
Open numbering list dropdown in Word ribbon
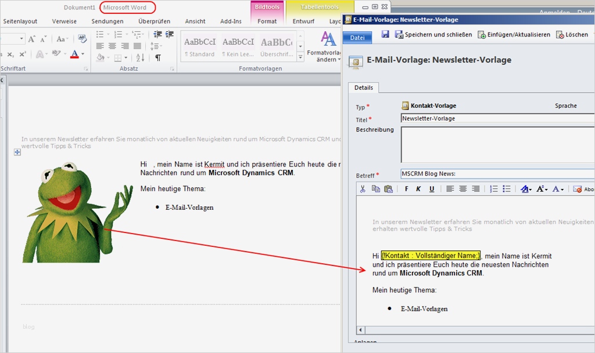pyautogui.click(x=127, y=34)
